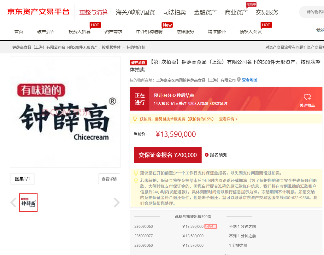This screenshot has width=324, height=255.
Task: Click the countdown 预计04分32秒后结束
Action: (x=174, y=95)
